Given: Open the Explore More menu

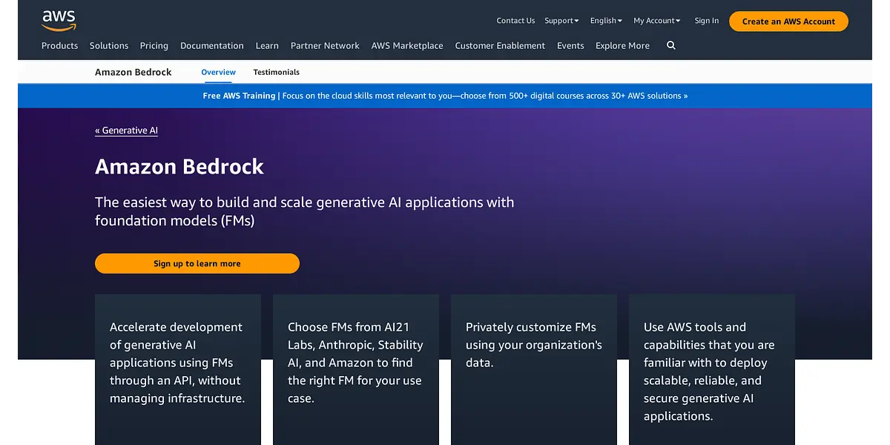Looking at the screenshot, I should 622,45.
